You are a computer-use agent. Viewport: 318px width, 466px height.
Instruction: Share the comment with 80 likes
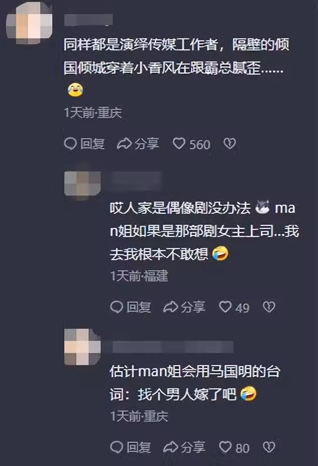pos(184,447)
